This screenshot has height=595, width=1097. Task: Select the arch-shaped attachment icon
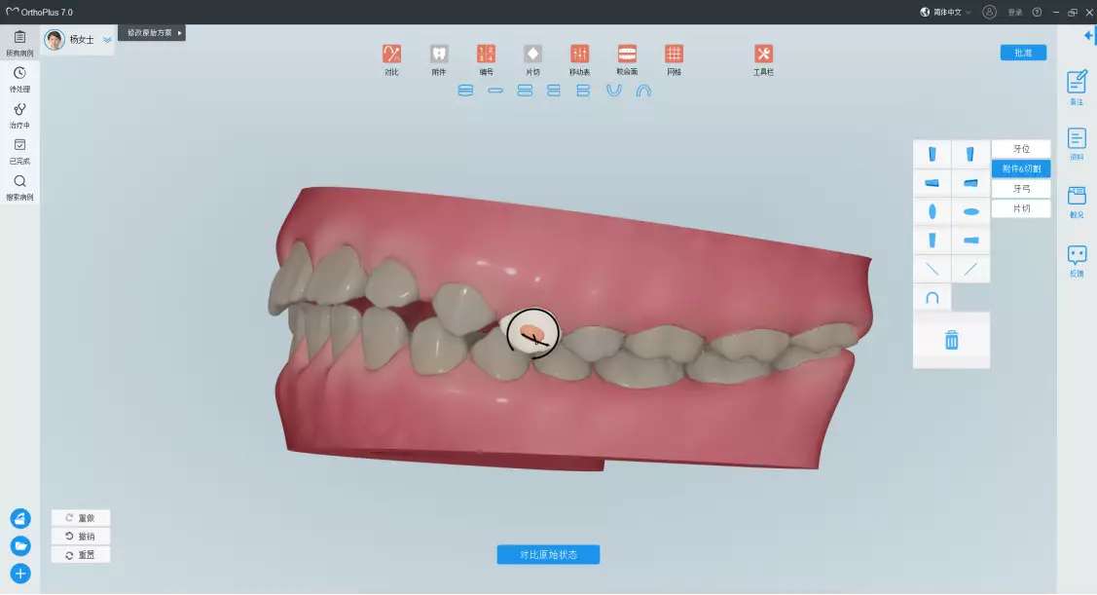click(932, 298)
